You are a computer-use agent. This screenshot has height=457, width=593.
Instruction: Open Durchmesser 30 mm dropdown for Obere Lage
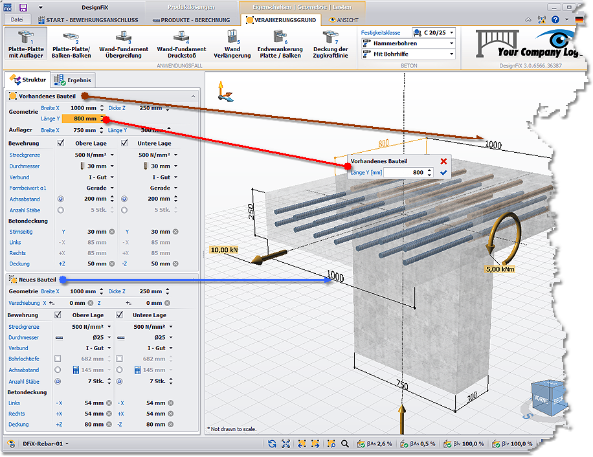click(113, 166)
